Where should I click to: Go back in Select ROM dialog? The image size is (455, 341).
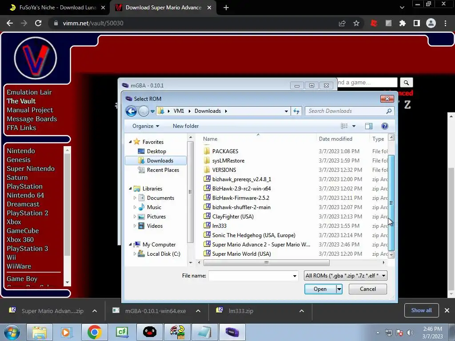[x=131, y=111]
